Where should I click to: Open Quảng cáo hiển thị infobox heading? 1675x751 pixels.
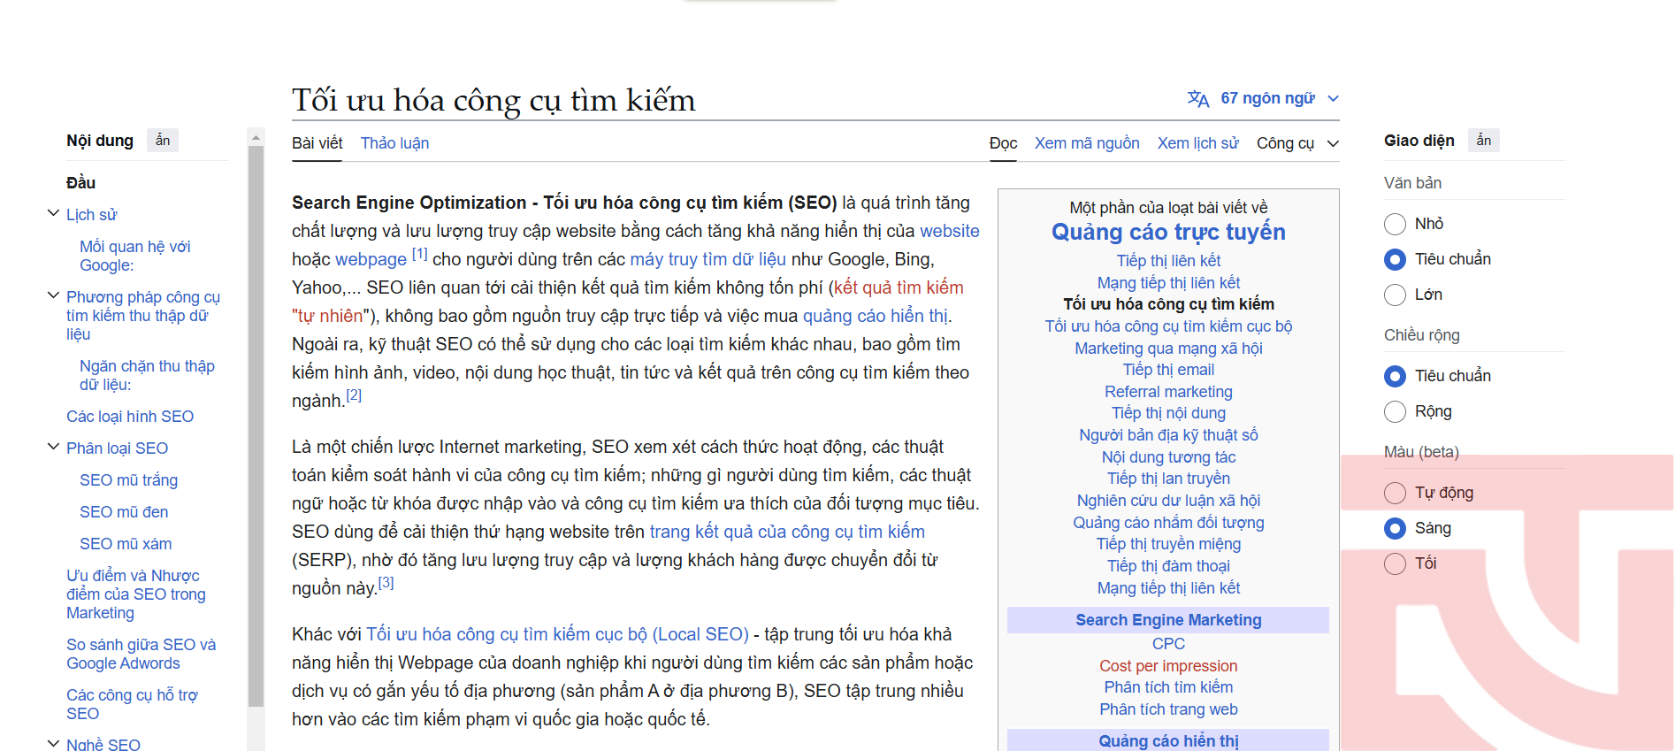(1168, 741)
